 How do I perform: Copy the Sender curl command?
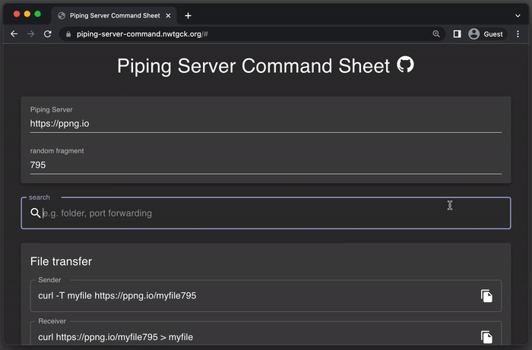click(x=486, y=295)
